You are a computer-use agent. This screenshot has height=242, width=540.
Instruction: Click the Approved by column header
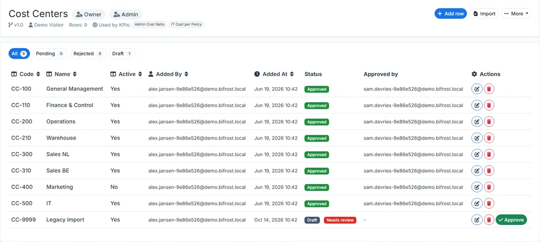point(381,74)
